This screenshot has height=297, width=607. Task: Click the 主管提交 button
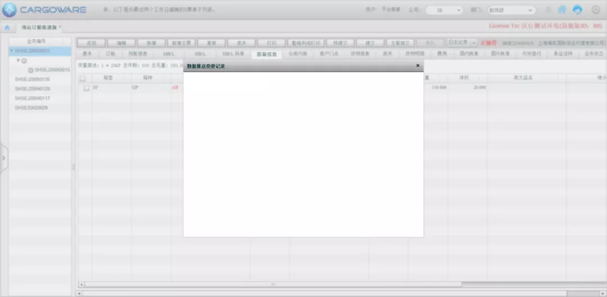tap(400, 43)
